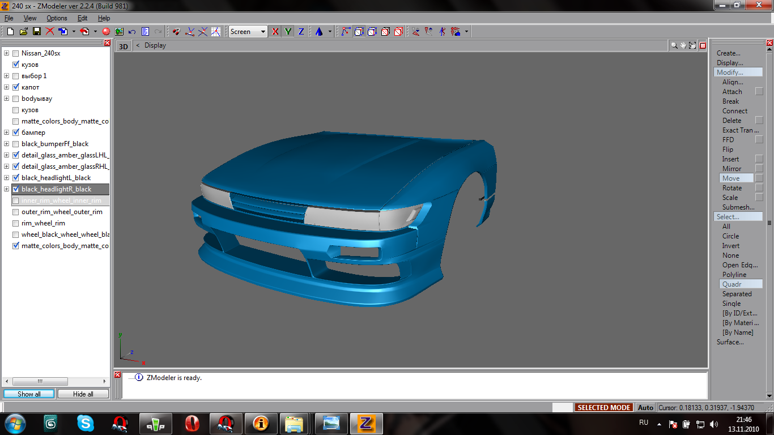Check the rim_wheel_rim object checkbox
This screenshot has width=774, height=435.
pos(16,223)
